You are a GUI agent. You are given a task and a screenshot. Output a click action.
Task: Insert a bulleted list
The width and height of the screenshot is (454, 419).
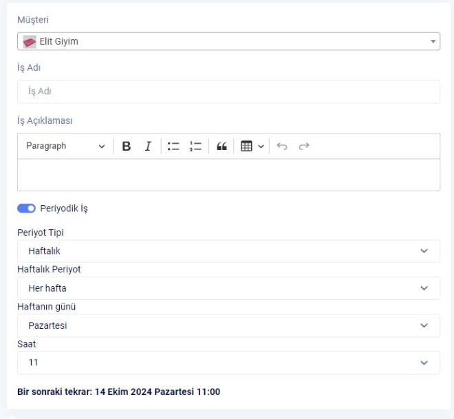(x=174, y=146)
